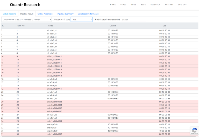This screenshot has width=199, height=137.
Task: Click the LOG OUT link
Action: coord(182,5)
